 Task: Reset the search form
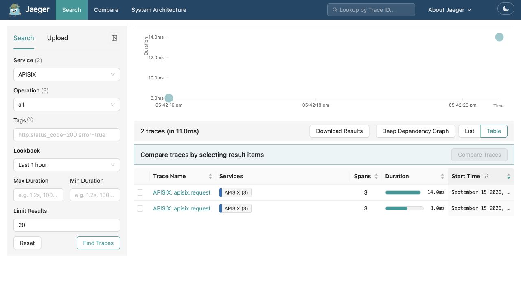(27, 243)
